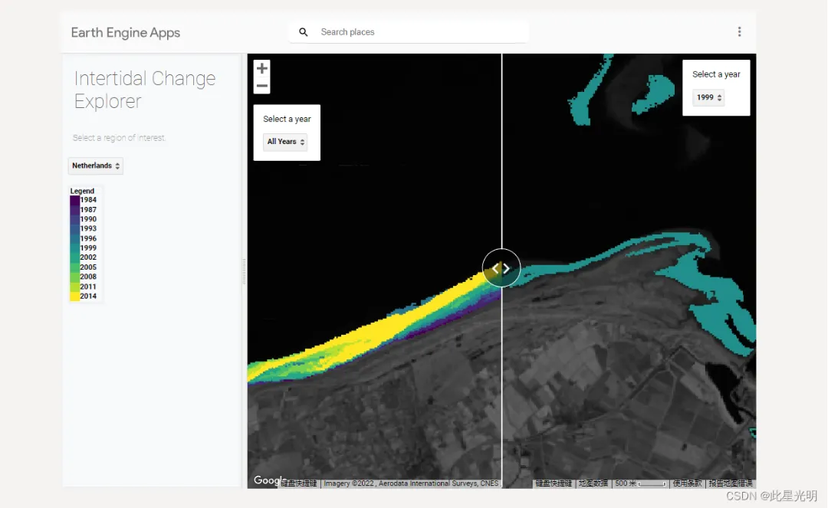
Task: Click the Earth Engine Apps title
Action: [126, 33]
